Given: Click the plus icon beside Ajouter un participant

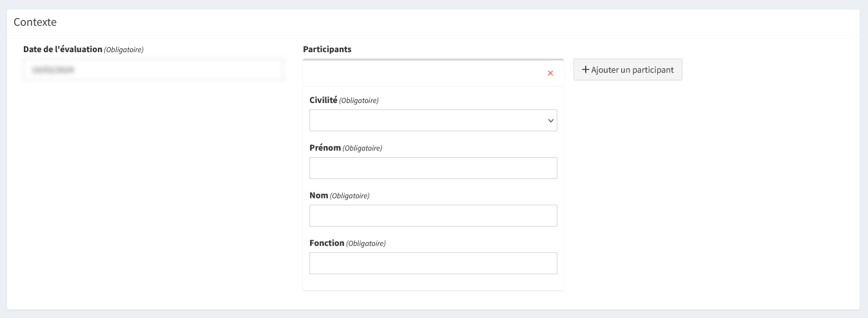Looking at the screenshot, I should click(x=585, y=70).
